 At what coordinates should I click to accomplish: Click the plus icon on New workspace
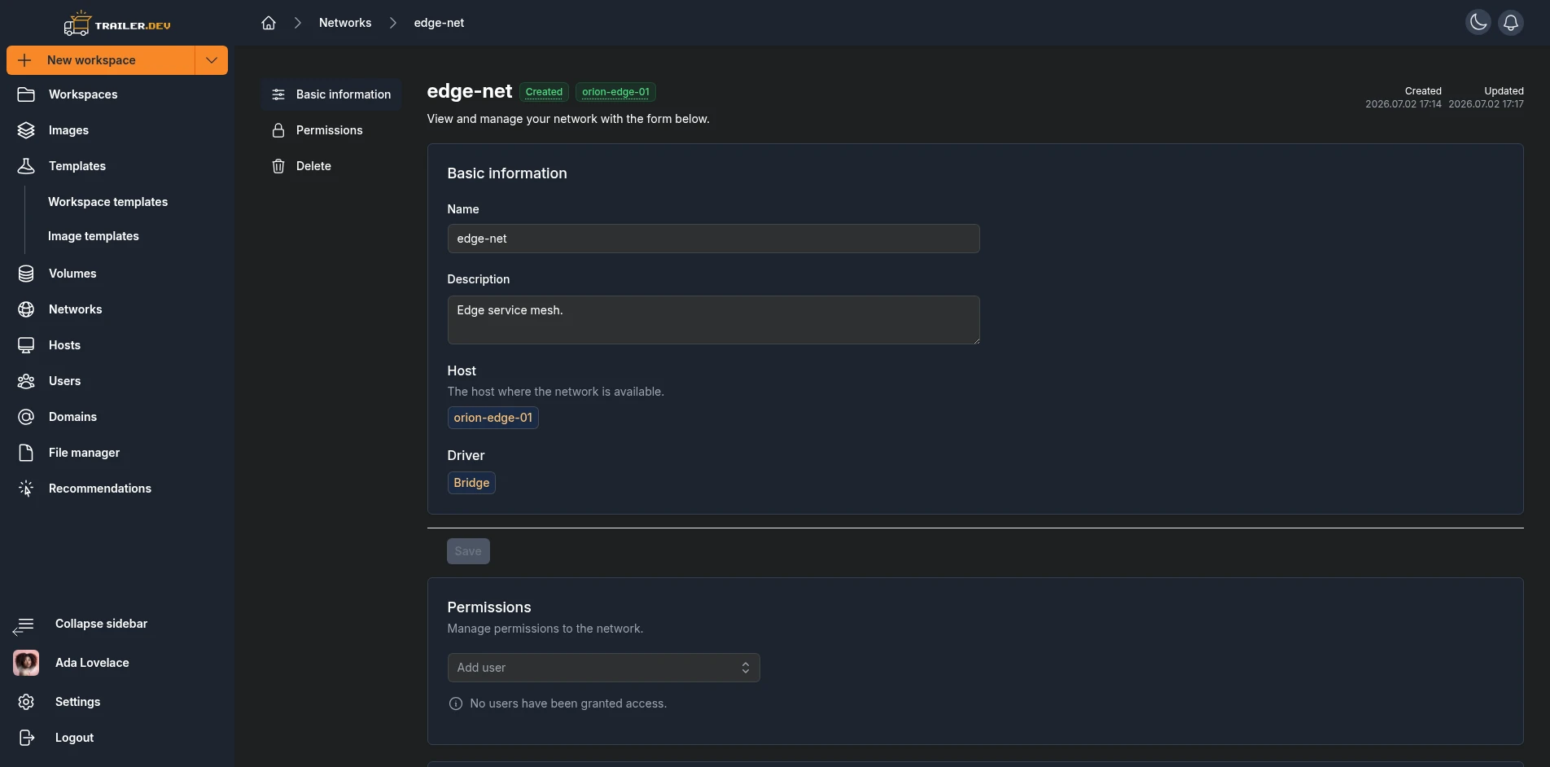24,60
